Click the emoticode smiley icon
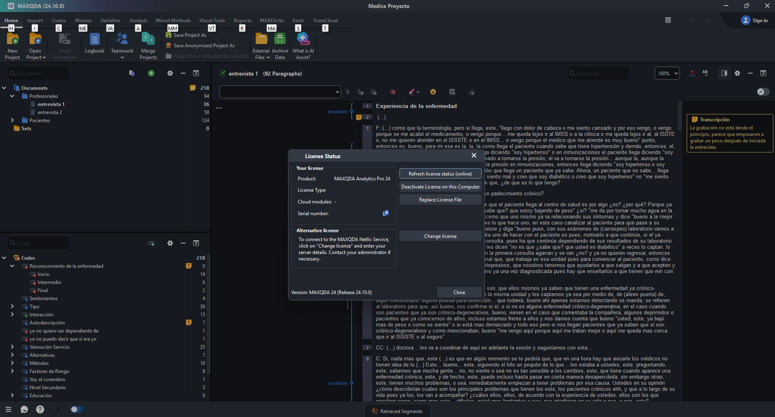 coord(433,92)
